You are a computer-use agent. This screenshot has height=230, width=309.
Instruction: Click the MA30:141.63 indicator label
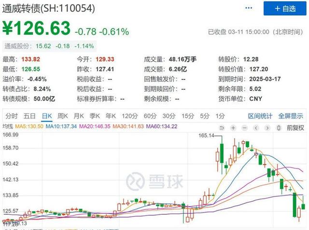click(128, 126)
